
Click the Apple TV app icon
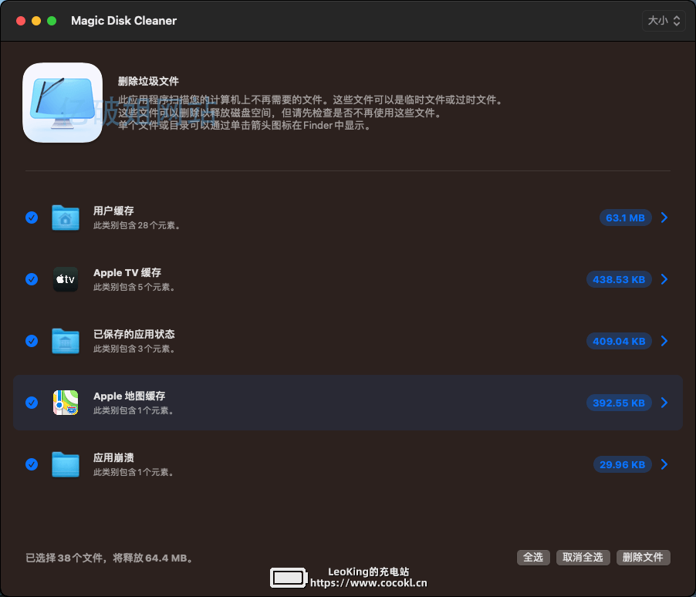(x=66, y=279)
